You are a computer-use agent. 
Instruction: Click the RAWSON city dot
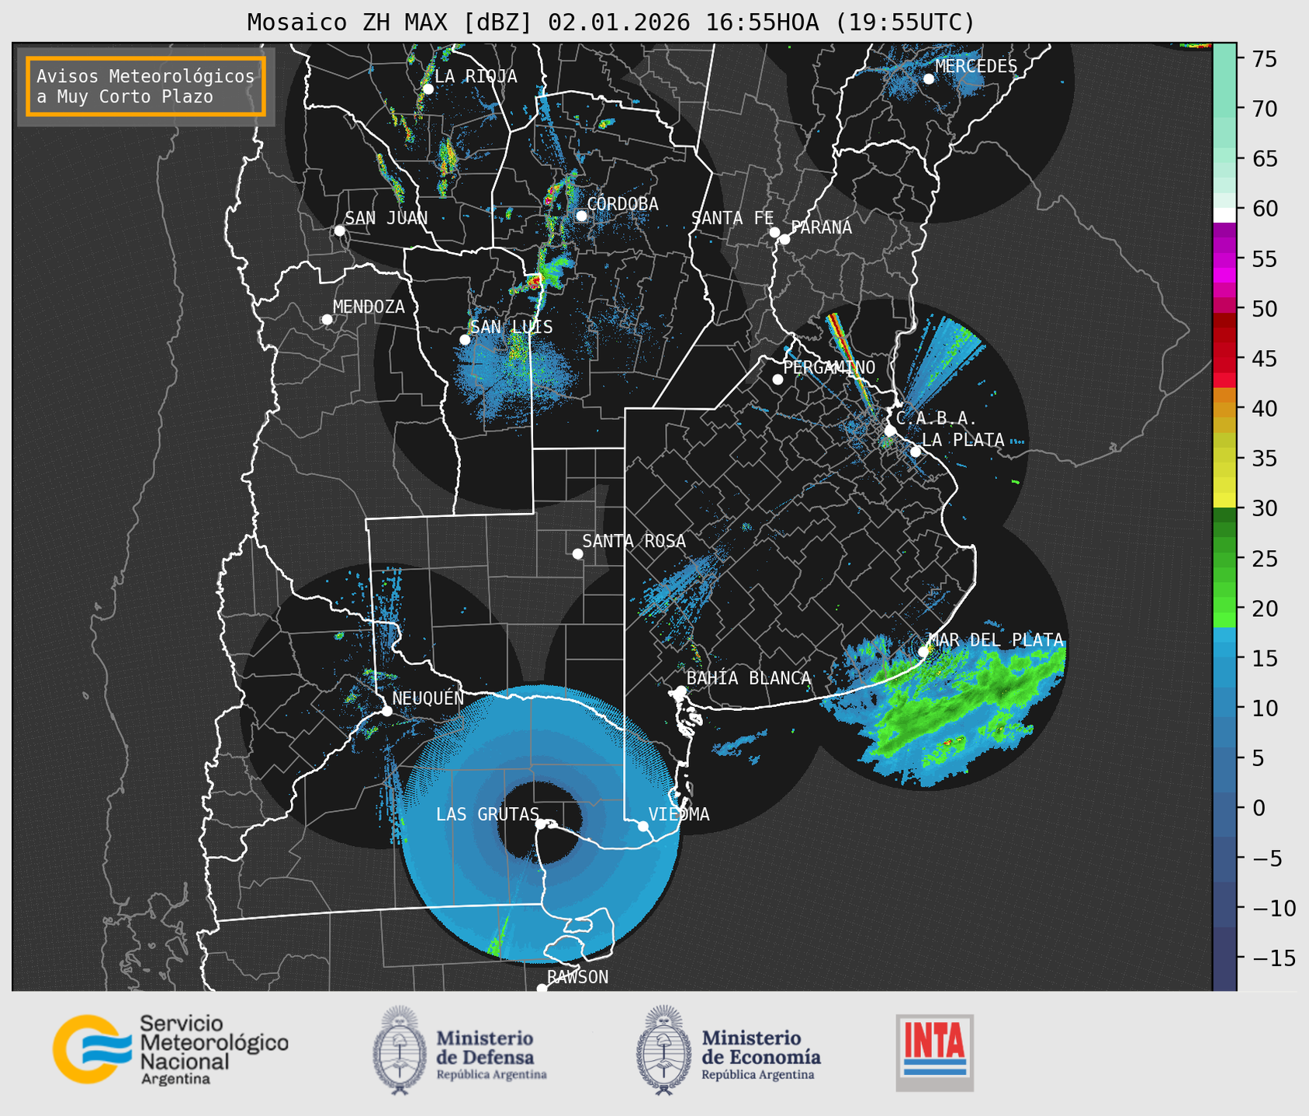coord(542,988)
